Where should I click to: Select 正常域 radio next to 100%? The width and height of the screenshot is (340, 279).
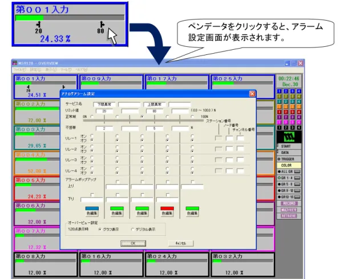tap(192, 117)
